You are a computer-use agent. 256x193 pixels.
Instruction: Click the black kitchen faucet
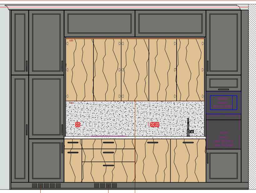(x=188, y=128)
